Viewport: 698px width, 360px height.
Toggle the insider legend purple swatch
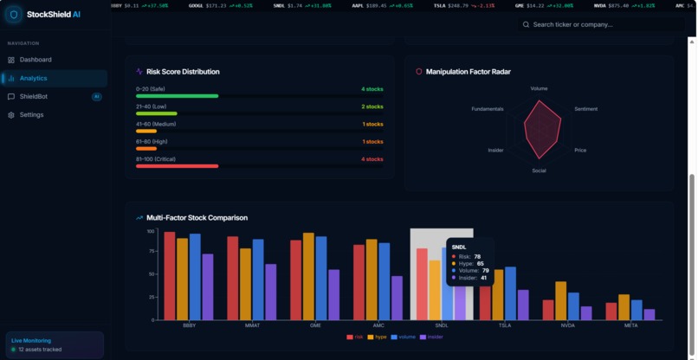point(423,337)
